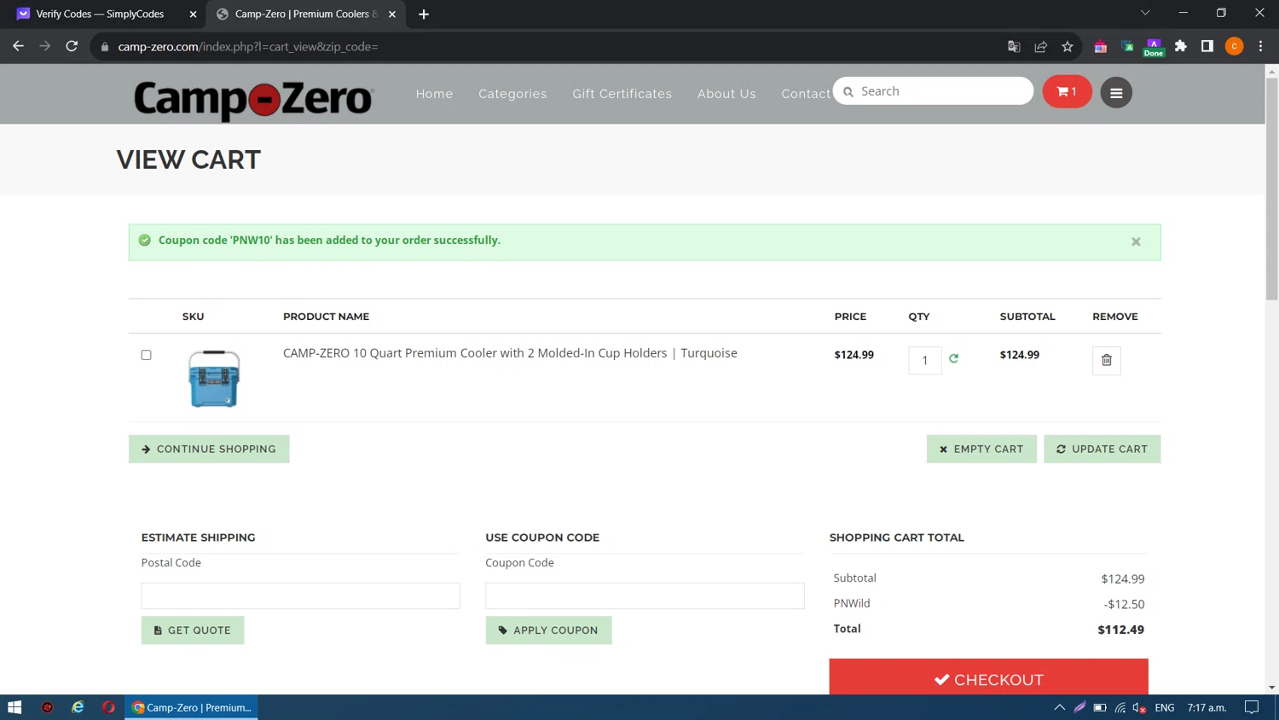
Task: Open the share page icon
Action: [1041, 47]
